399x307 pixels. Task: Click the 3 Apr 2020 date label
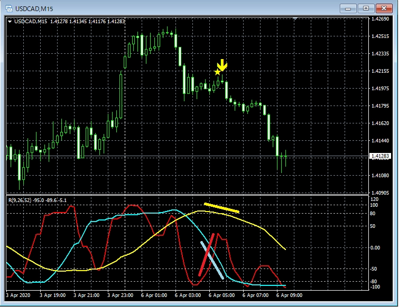pyautogui.click(x=19, y=295)
